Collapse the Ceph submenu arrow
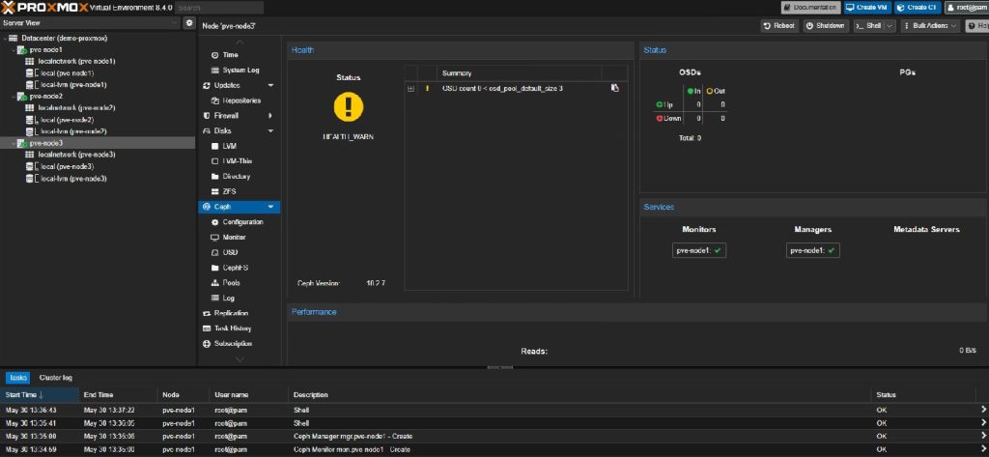The height and width of the screenshot is (457, 989). click(x=270, y=207)
